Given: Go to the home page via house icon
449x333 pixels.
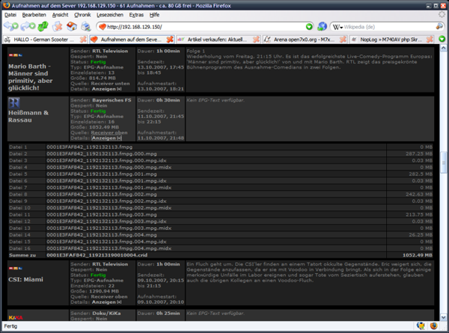Looking at the screenshot, I should [x=72, y=27].
